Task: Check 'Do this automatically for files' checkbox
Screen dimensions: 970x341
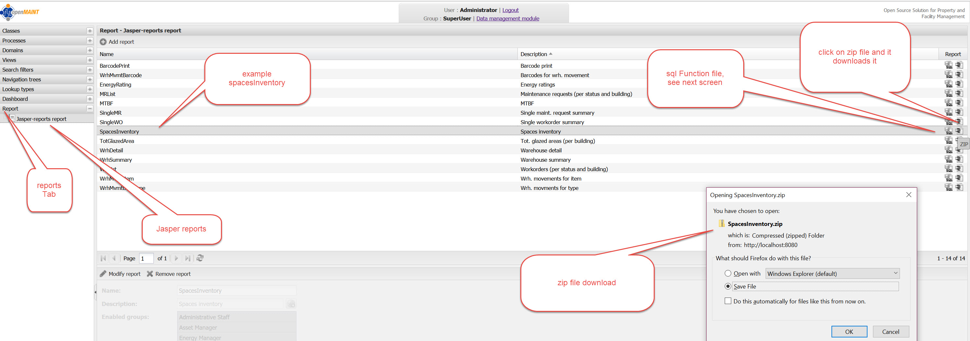Action: pyautogui.click(x=728, y=301)
